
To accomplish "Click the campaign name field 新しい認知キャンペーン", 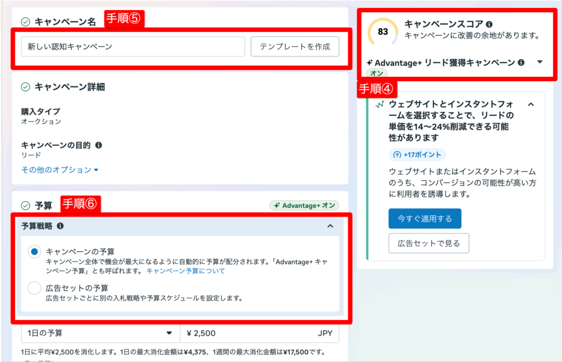I will coord(133,47).
